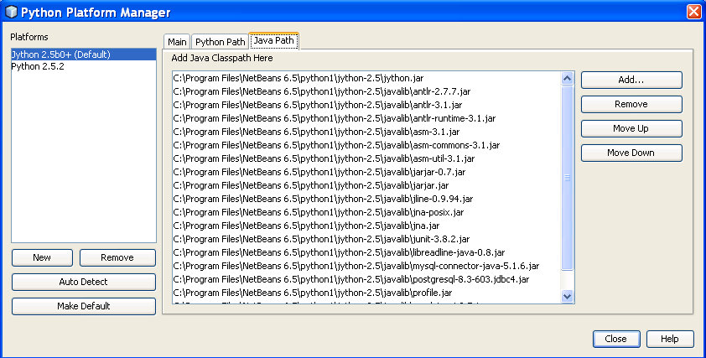Select the antlr-3.1.jar entry
The height and width of the screenshot is (358, 706).
coord(366,105)
